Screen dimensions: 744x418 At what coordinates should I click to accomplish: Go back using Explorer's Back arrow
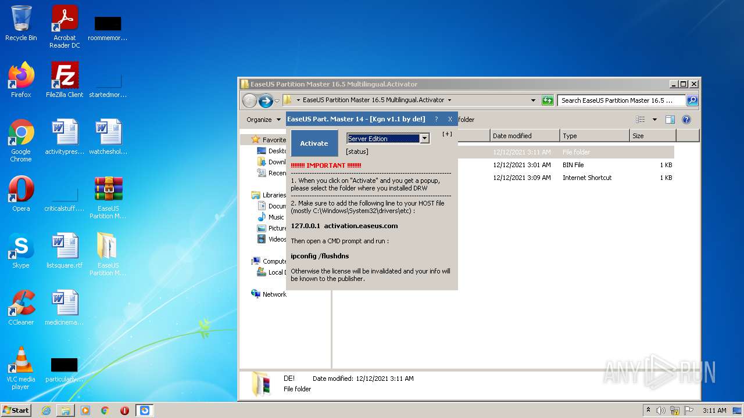point(249,100)
